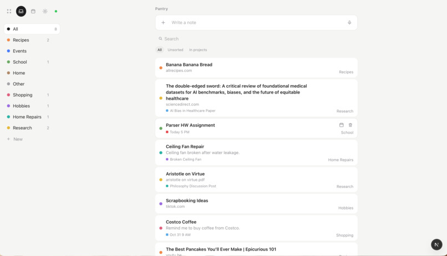Open the Other category
The width and height of the screenshot is (447, 256).
32,84
